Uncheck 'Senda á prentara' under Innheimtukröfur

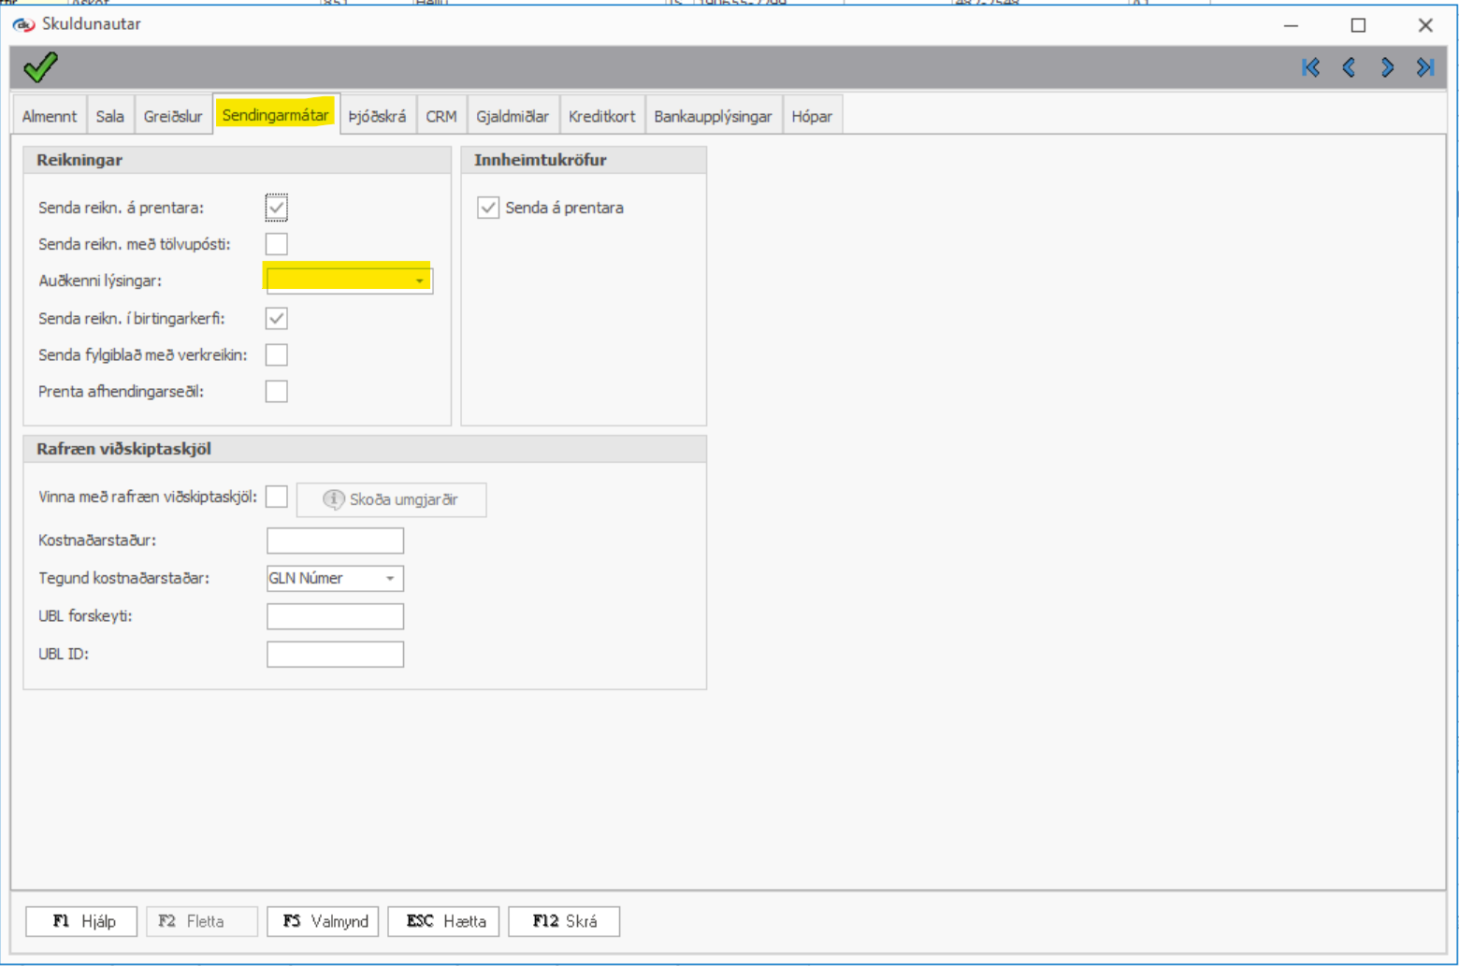(x=488, y=208)
